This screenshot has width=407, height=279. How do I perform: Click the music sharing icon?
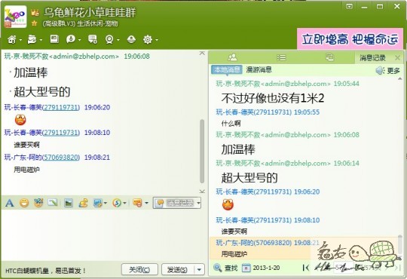[84, 203]
